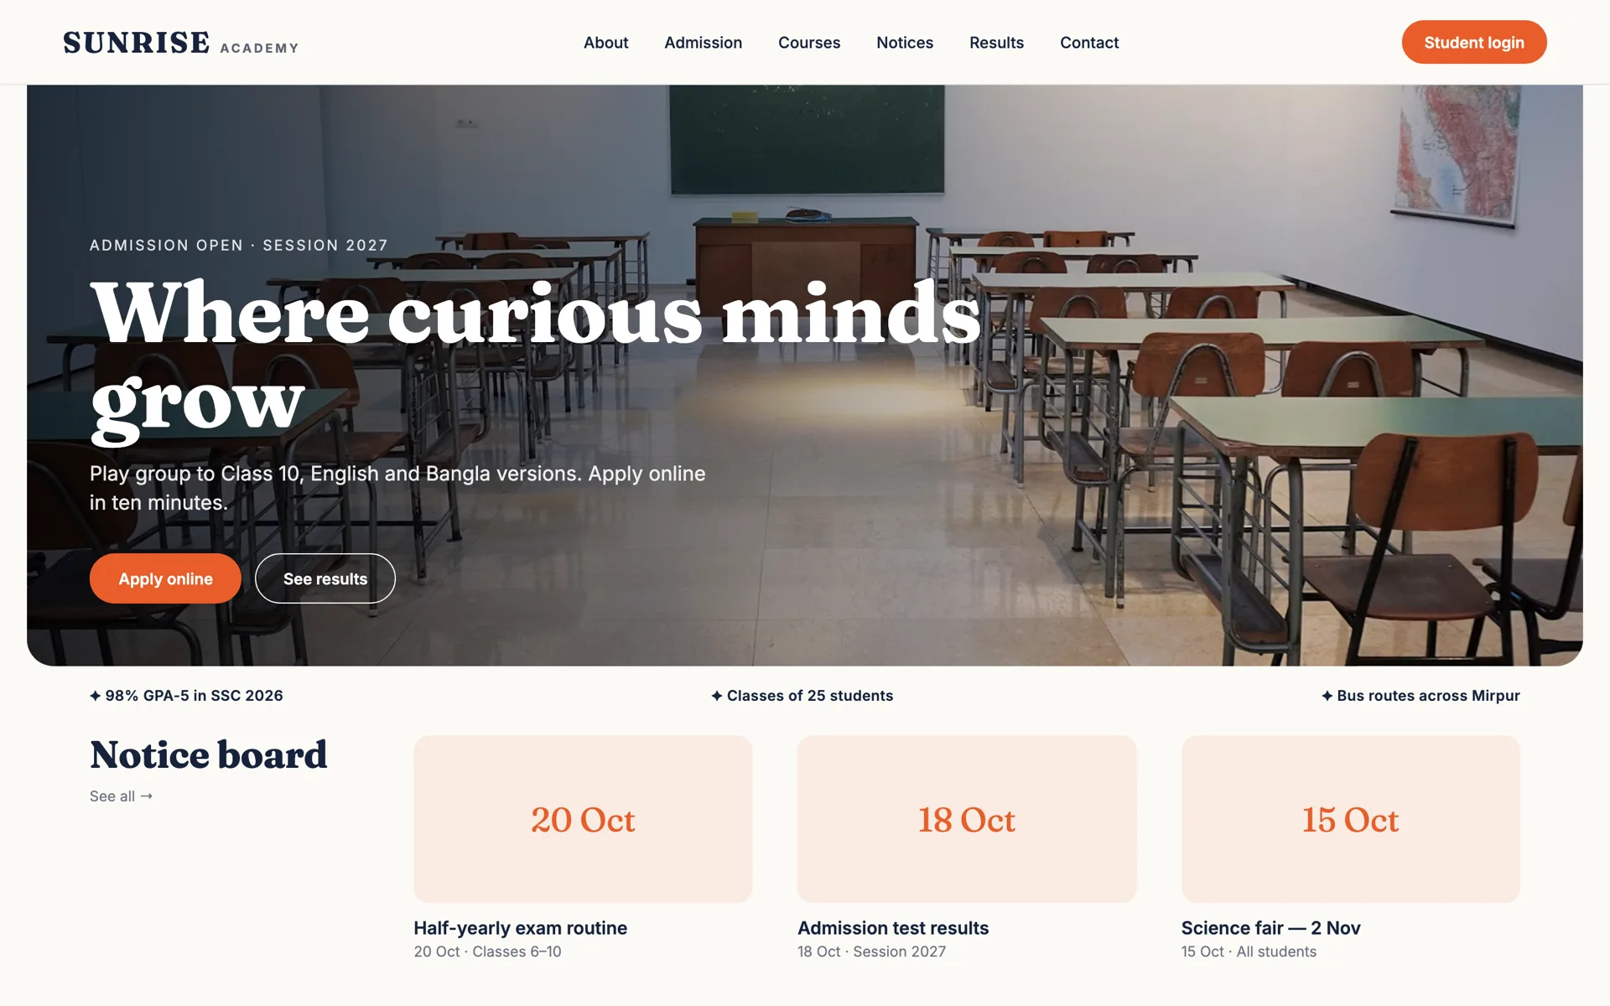Select Notices in the navigation
This screenshot has height=1006, width=1610.
[x=904, y=43]
